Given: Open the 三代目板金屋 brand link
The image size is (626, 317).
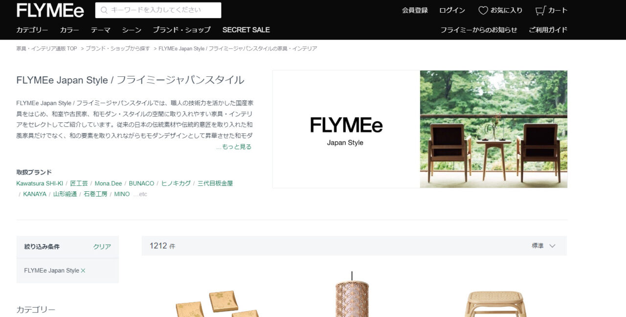Looking at the screenshot, I should coord(215,183).
